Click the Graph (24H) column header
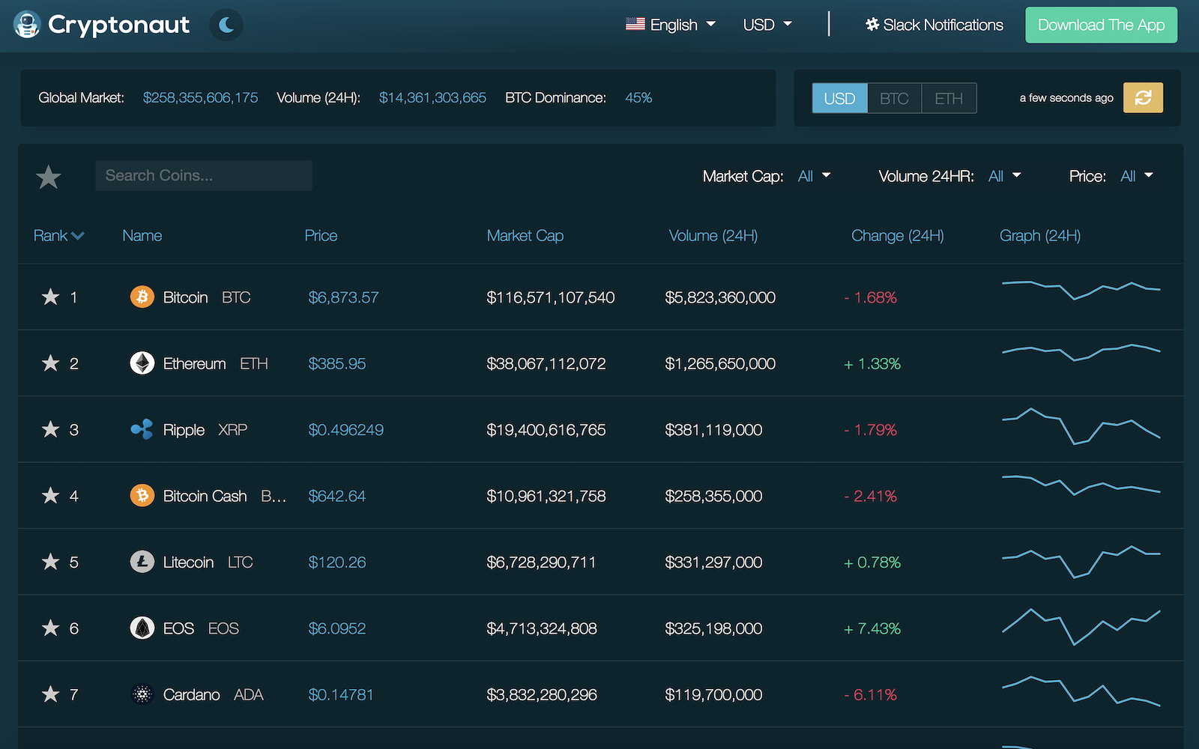Screen dimensions: 1199x749 pos(1040,235)
